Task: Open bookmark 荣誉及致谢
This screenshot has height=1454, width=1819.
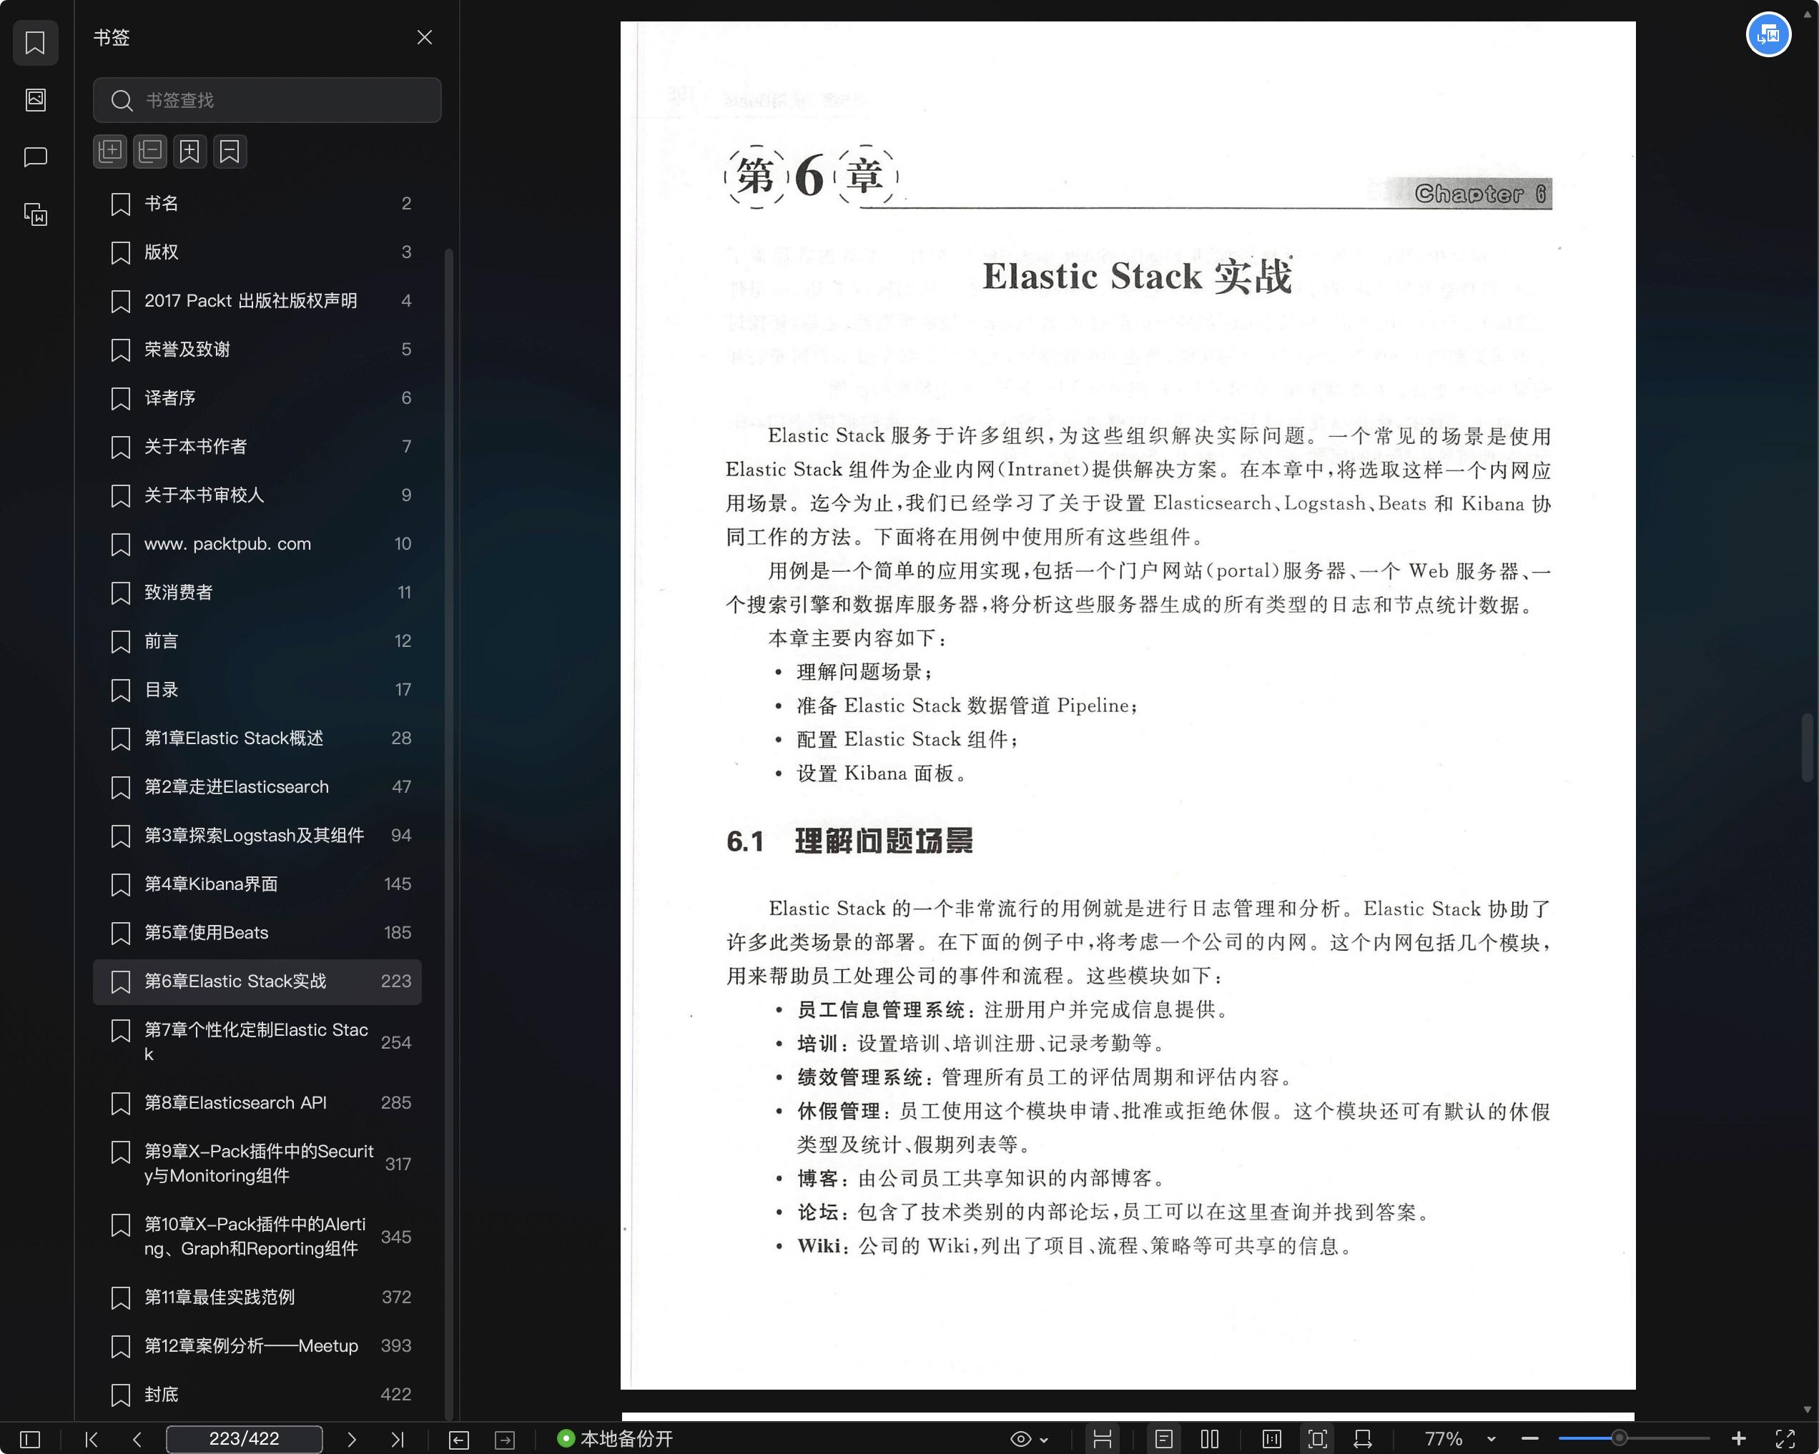Action: click(257, 349)
